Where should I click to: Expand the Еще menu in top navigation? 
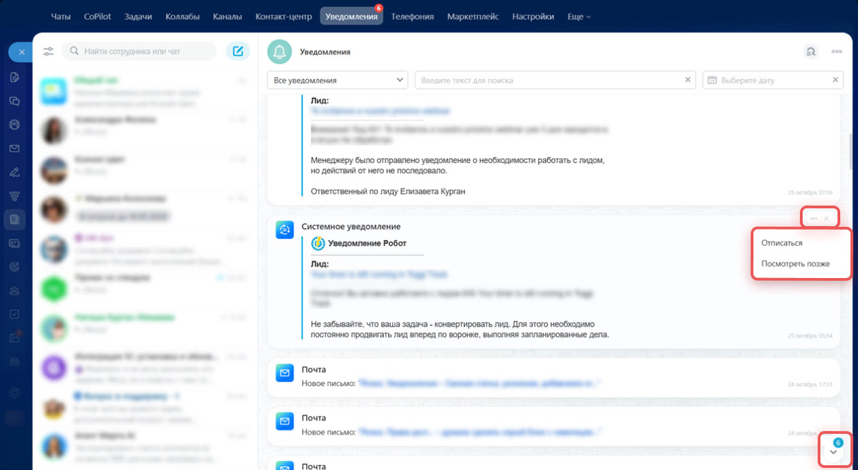pyautogui.click(x=579, y=16)
